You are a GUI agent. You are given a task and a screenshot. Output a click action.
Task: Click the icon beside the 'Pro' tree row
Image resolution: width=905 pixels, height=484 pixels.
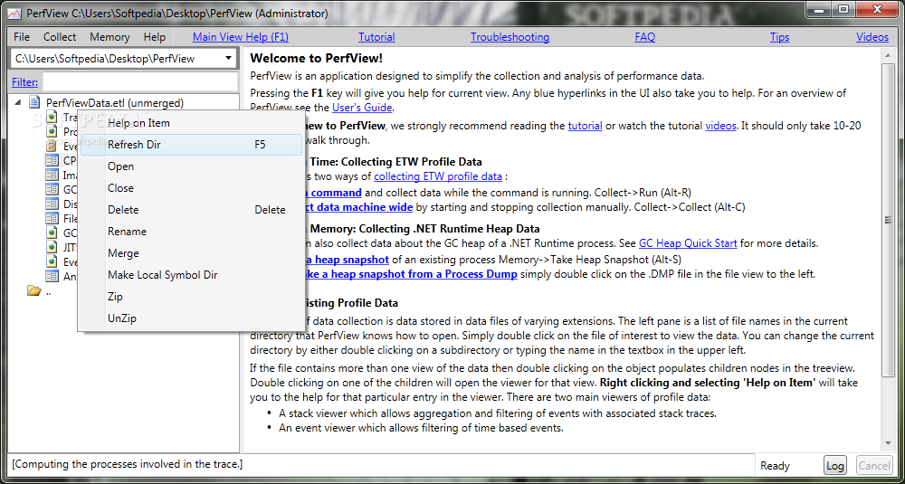coord(52,131)
